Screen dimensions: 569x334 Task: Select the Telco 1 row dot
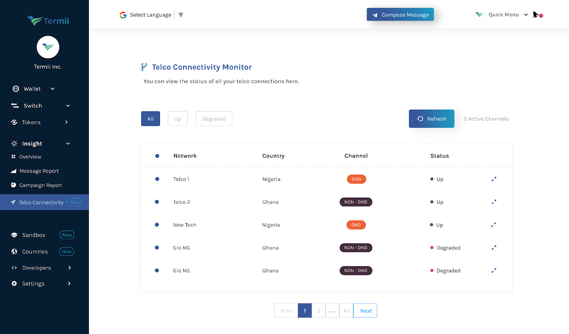[x=157, y=179]
